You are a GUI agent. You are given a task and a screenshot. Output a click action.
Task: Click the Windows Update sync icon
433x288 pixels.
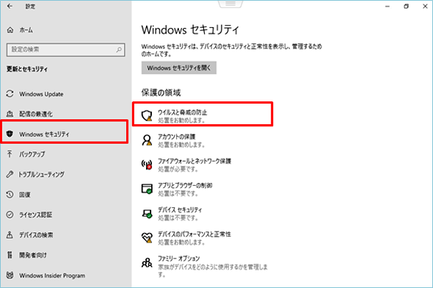pos(10,94)
